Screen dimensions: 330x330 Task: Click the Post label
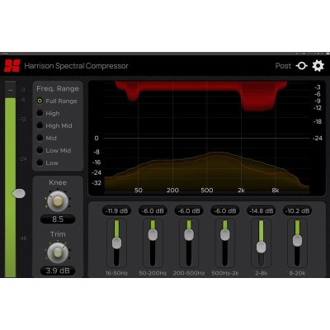coord(283,66)
